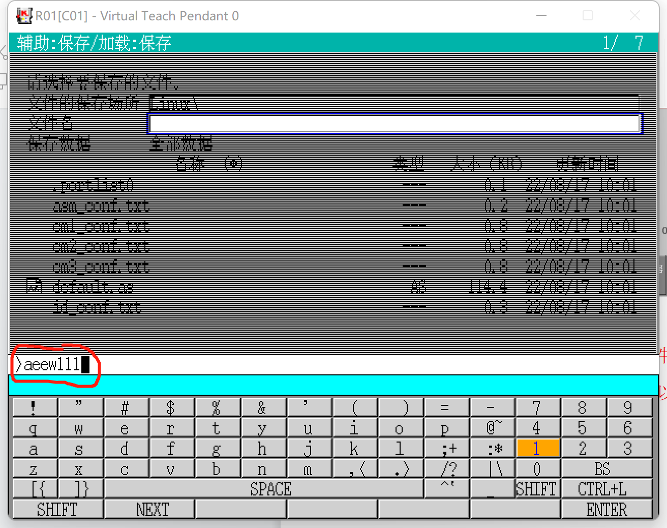Tap the SHIFT key beside CTRL+L
This screenshot has width=667, height=528.
pyautogui.click(x=538, y=489)
